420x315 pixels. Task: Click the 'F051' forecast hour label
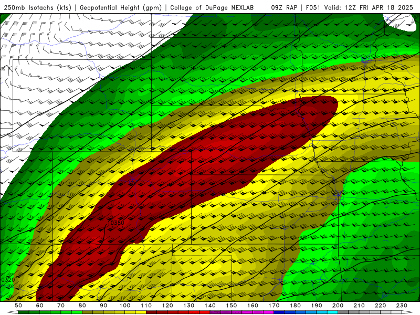pyautogui.click(x=313, y=8)
